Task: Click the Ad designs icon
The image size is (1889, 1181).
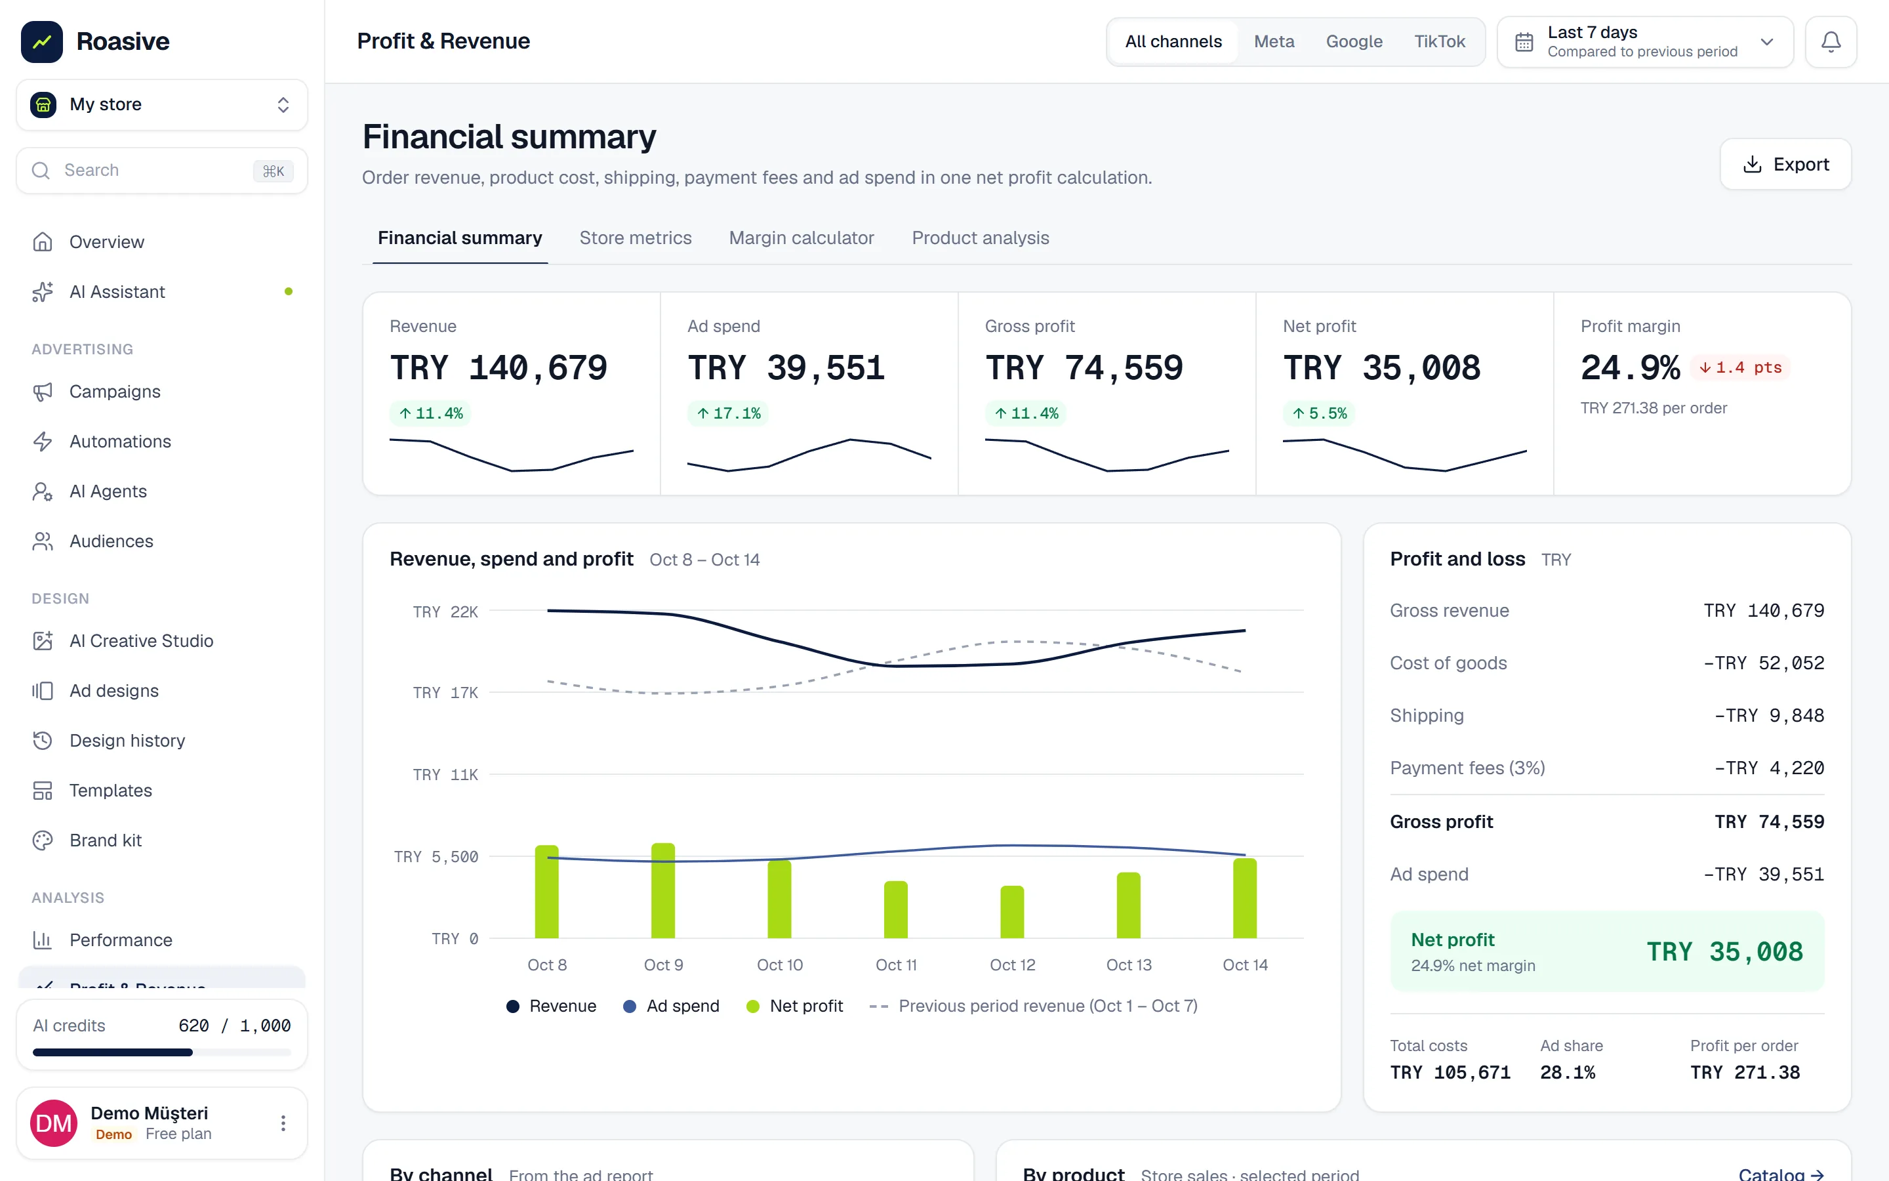Action: click(42, 692)
